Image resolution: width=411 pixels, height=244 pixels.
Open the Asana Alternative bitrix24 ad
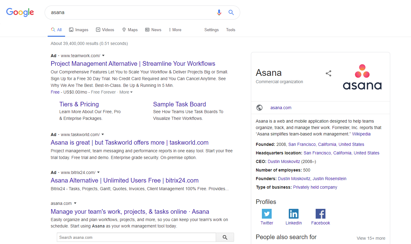[x=125, y=180]
